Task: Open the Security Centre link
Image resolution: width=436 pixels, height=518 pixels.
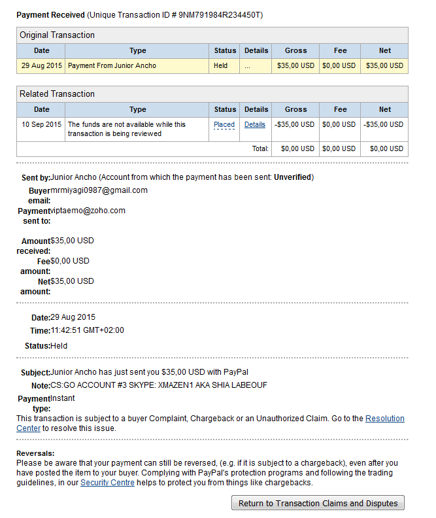Action: 108,483
